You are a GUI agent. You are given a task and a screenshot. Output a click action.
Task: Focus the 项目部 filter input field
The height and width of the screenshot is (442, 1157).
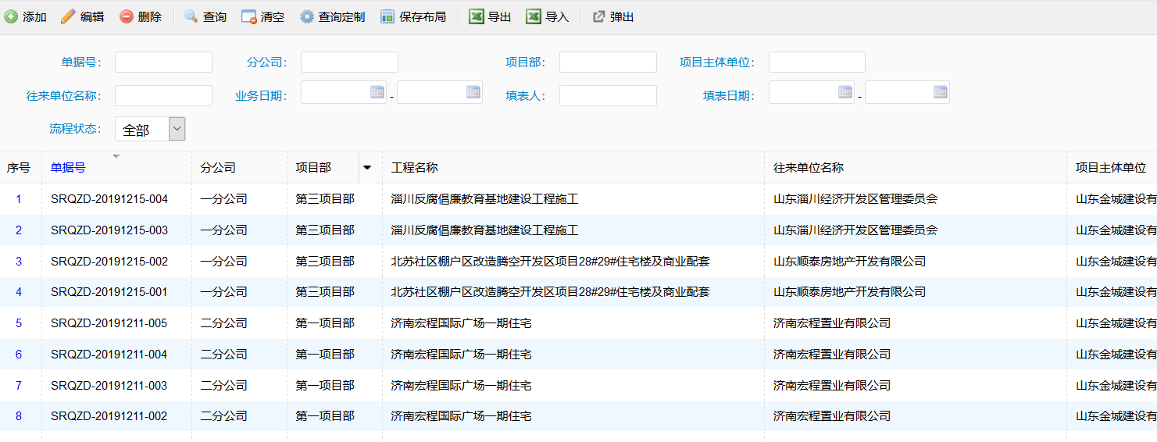point(608,62)
